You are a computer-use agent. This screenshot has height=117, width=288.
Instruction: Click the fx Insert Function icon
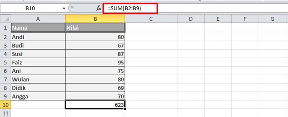99,8
